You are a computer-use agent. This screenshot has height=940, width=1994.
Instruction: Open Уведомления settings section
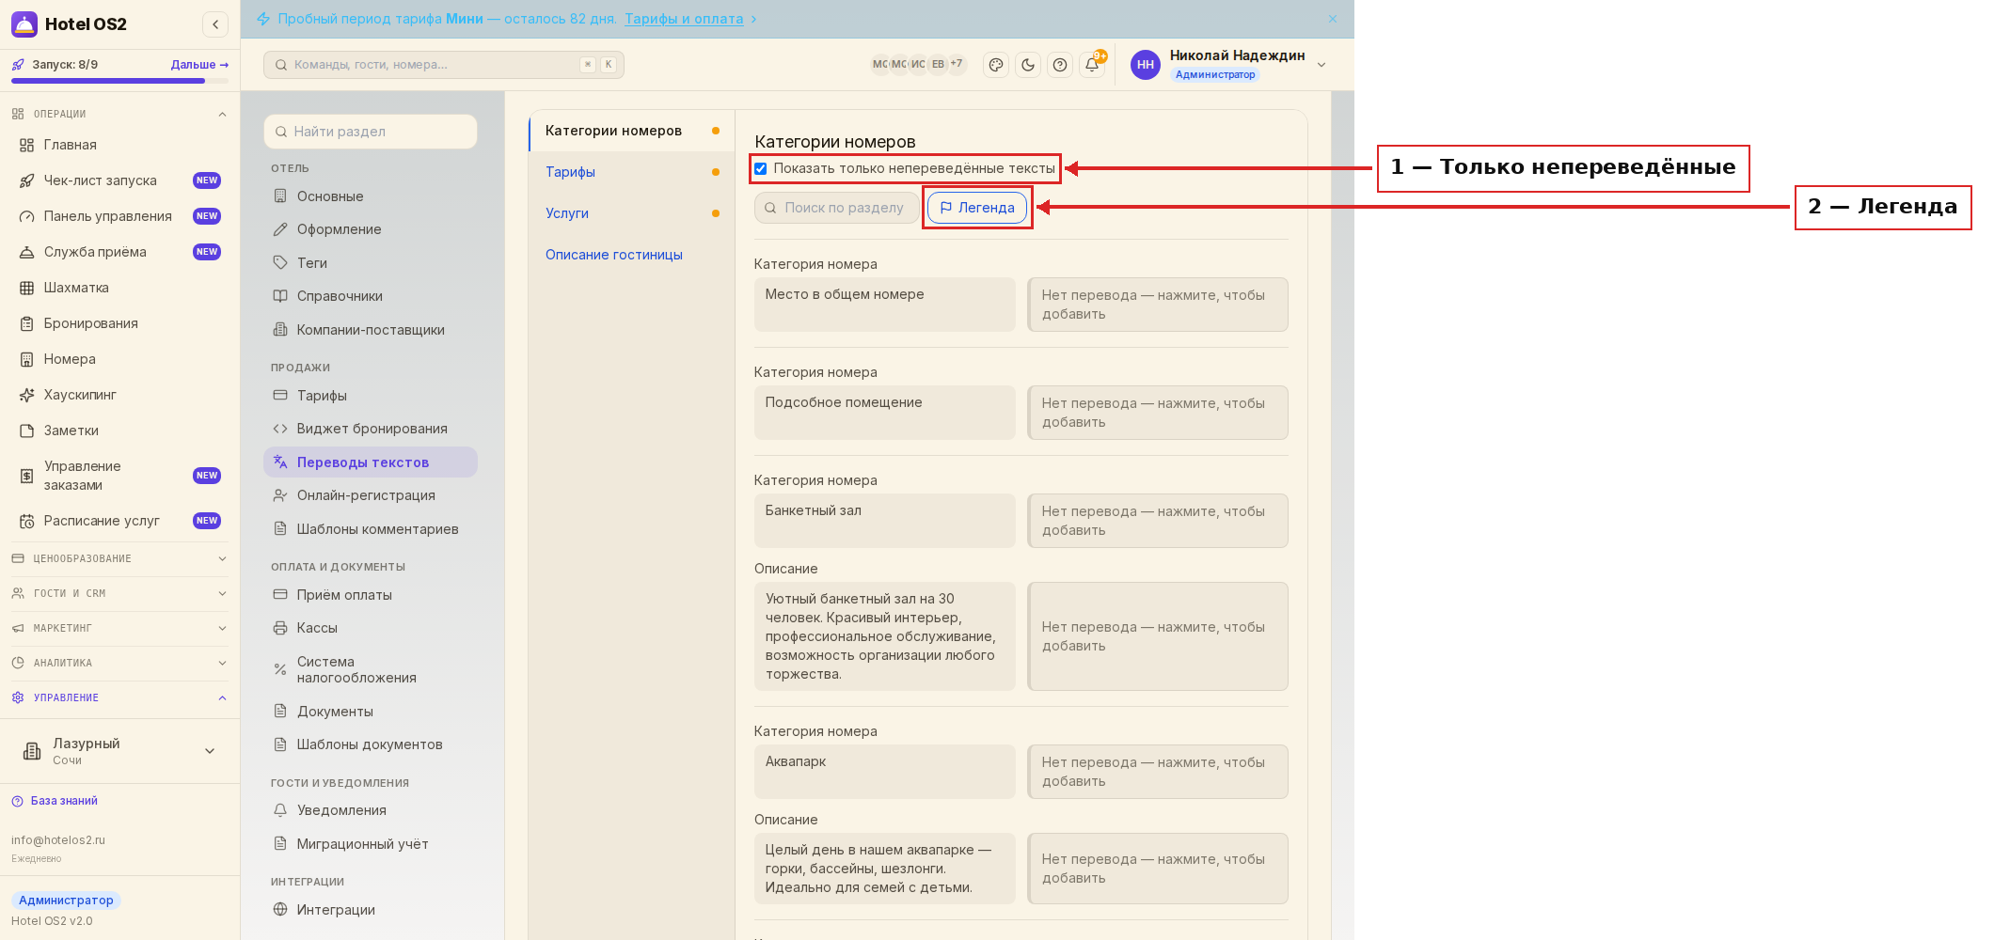[x=371, y=810]
